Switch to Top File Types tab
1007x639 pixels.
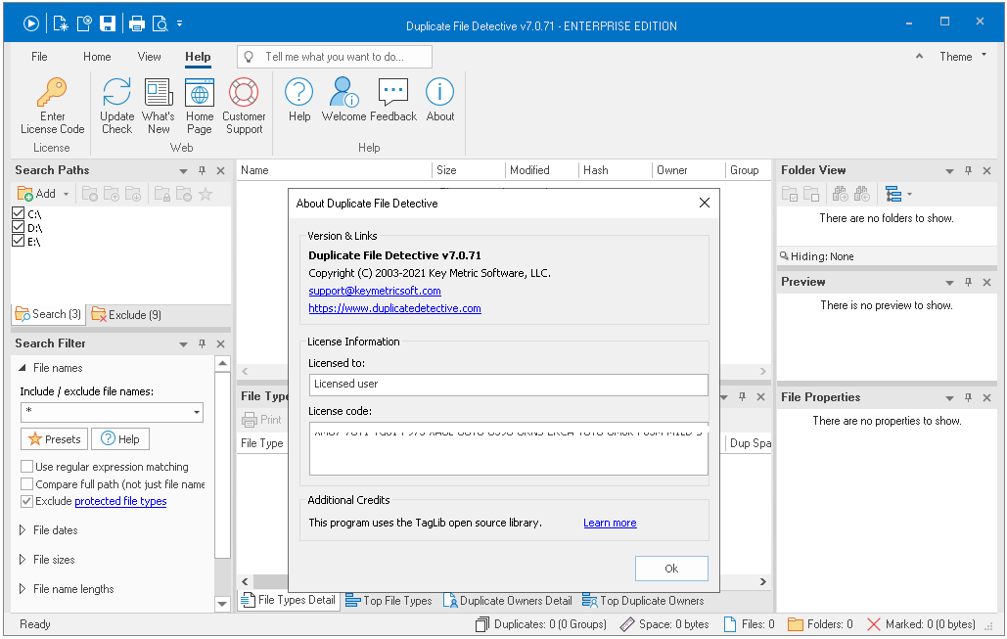click(389, 601)
